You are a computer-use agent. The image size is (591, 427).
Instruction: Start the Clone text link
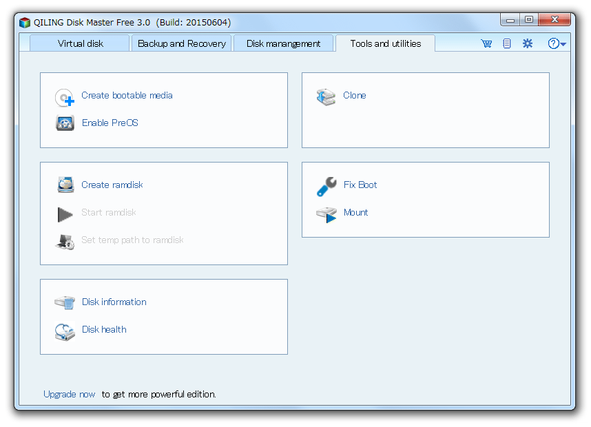pos(354,95)
